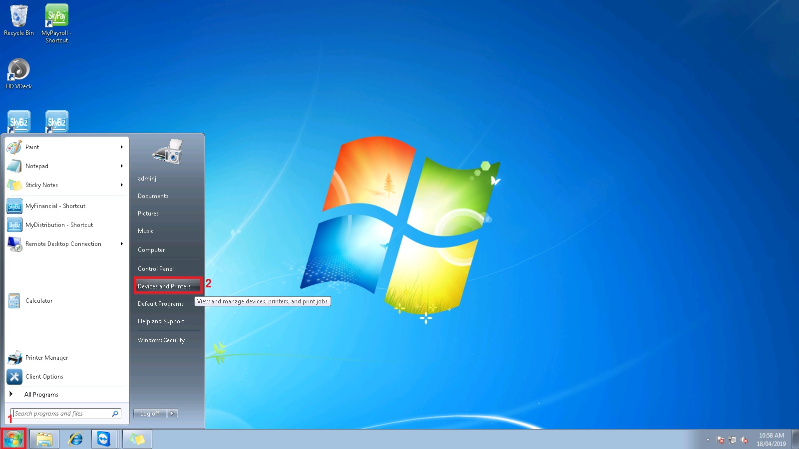This screenshot has width=799, height=449.
Task: Open the shutdown options arrow beside Log off
Action: [172, 414]
